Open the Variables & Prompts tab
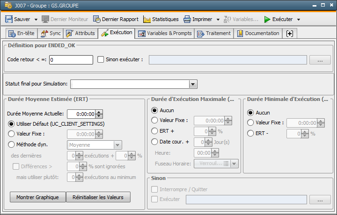 click(165, 34)
